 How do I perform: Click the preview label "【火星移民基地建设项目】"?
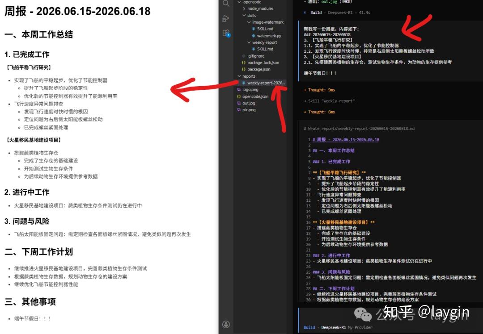click(x=34, y=140)
